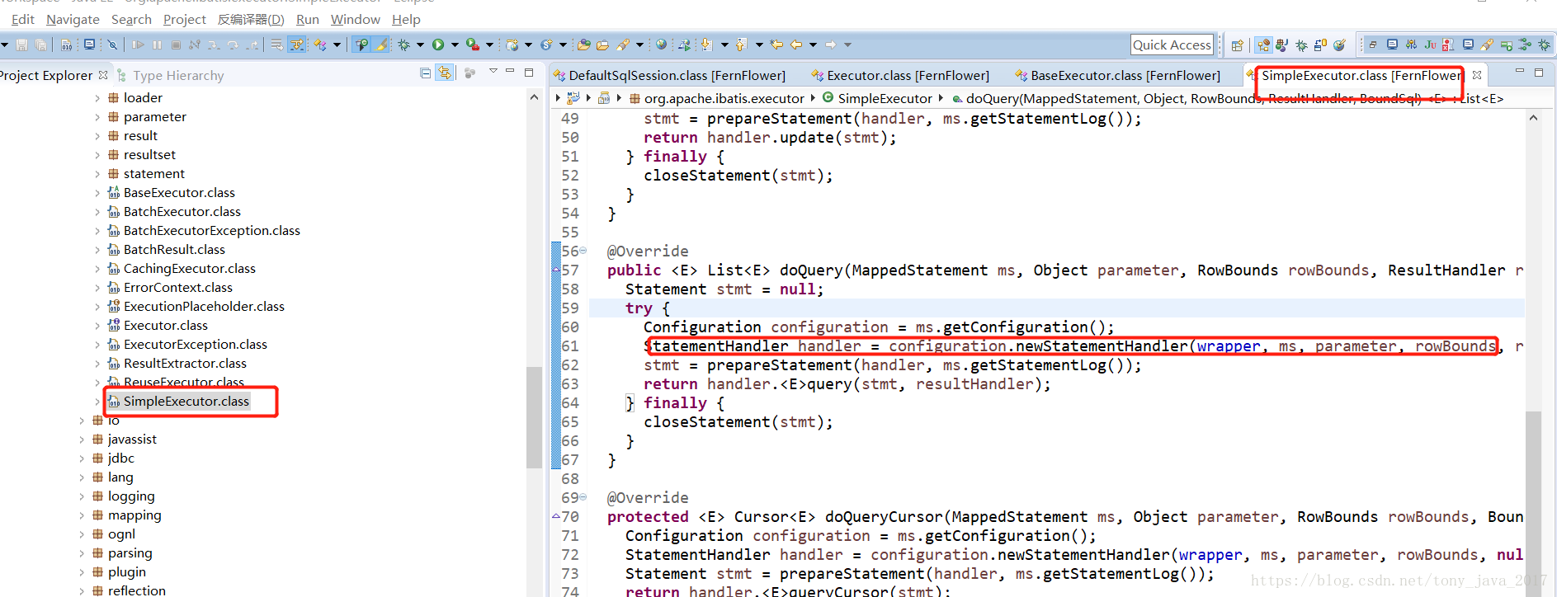Expand the javassist package
Screen dimensions: 1557x597
point(82,440)
